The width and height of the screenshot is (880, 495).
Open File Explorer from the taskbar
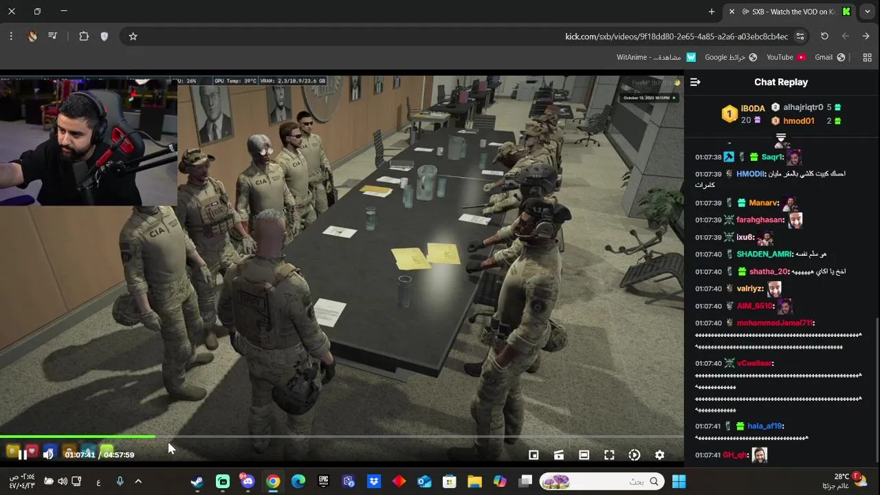[474, 481]
